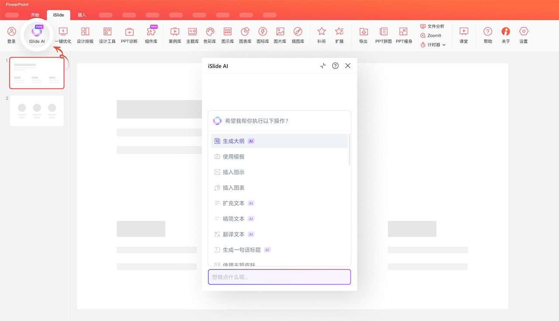Collapse the iSlide AI dialog window
The image size is (559, 321).
(x=323, y=66)
